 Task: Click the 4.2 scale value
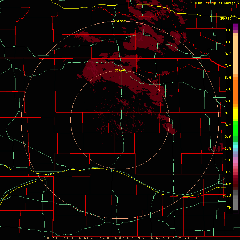[228, 113]
